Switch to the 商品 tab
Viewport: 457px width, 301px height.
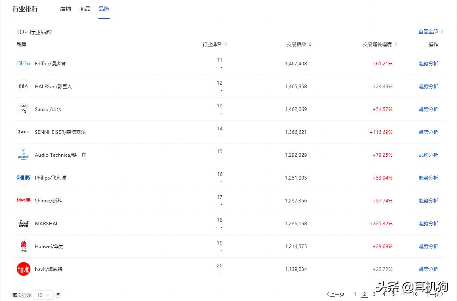(x=85, y=9)
